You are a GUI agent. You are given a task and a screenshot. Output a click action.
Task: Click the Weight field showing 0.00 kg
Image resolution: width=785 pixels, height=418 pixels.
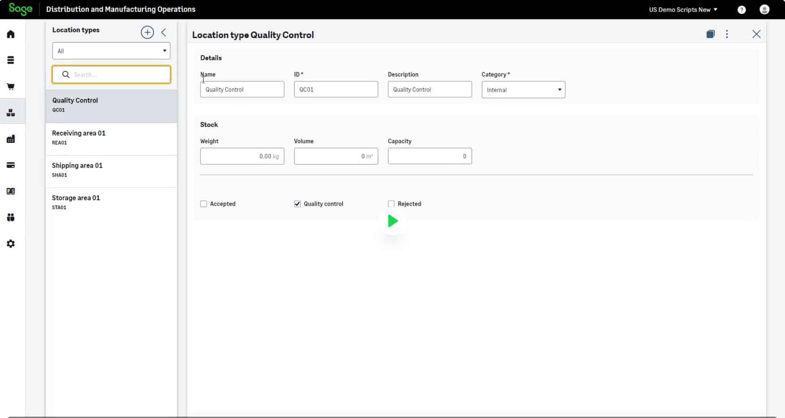(x=242, y=156)
